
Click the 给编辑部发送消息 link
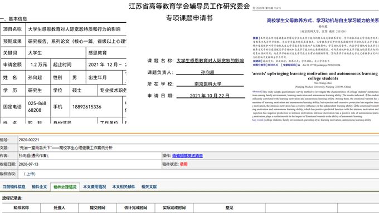[188, 156]
